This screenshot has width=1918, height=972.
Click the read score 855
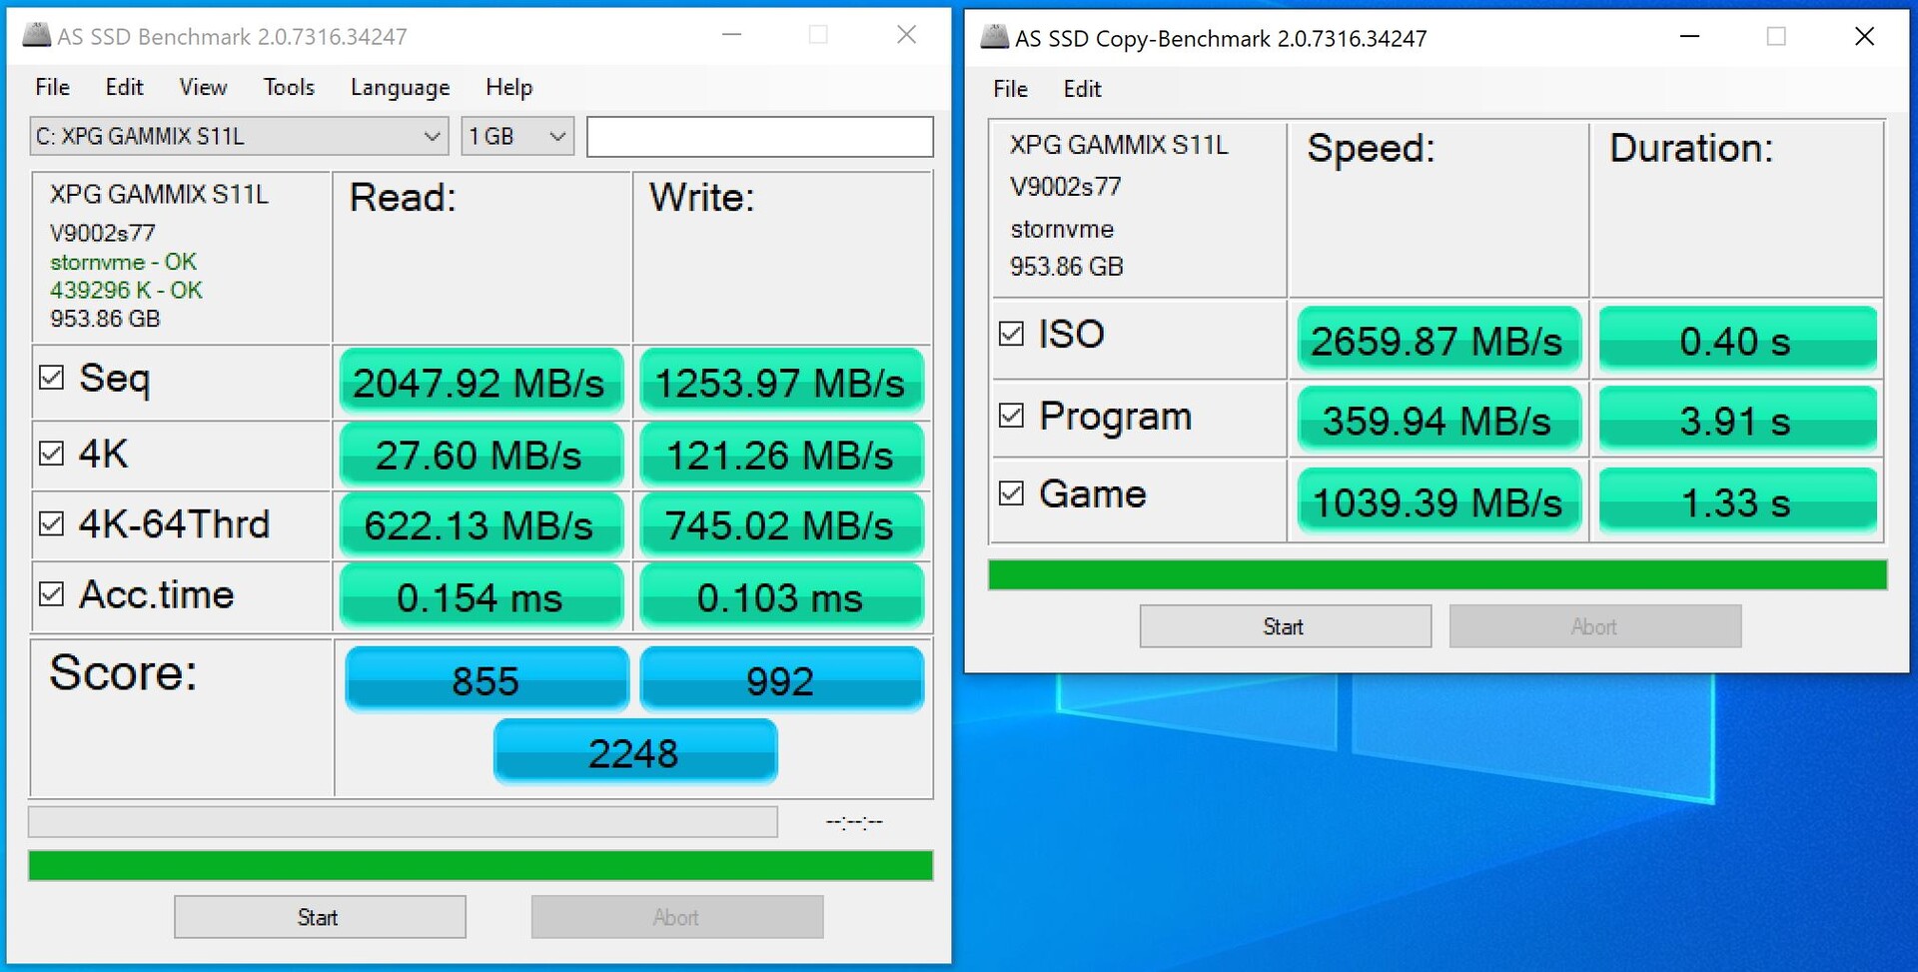[486, 679]
